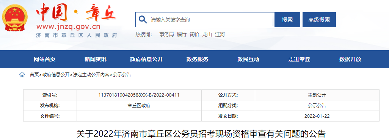Click the national emblem logo
The width and height of the screenshot is (389, 140).
pyautogui.click(x=15, y=18)
